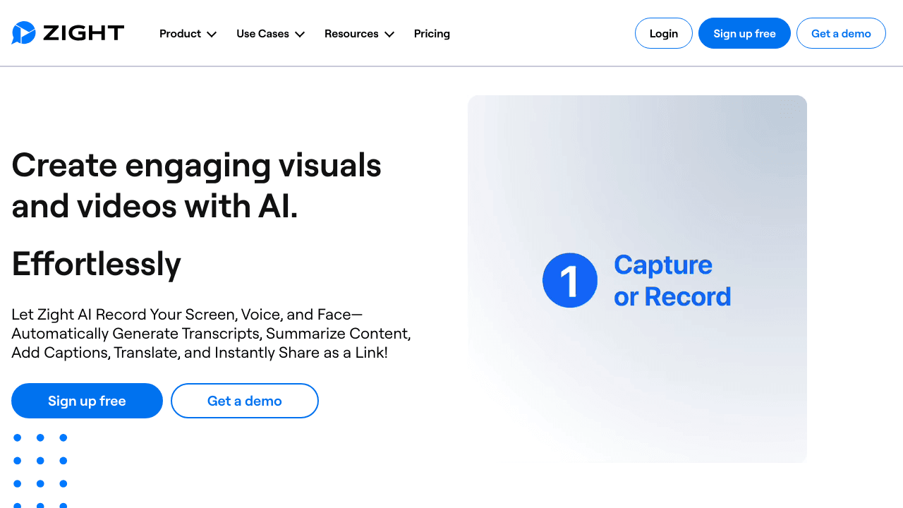The width and height of the screenshot is (903, 508).
Task: Open the Product menu
Action: pyautogui.click(x=180, y=34)
